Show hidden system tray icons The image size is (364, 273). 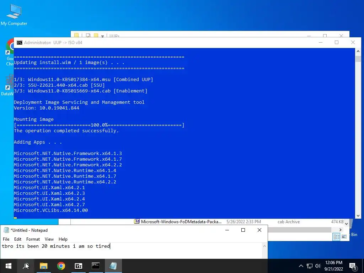301,266
